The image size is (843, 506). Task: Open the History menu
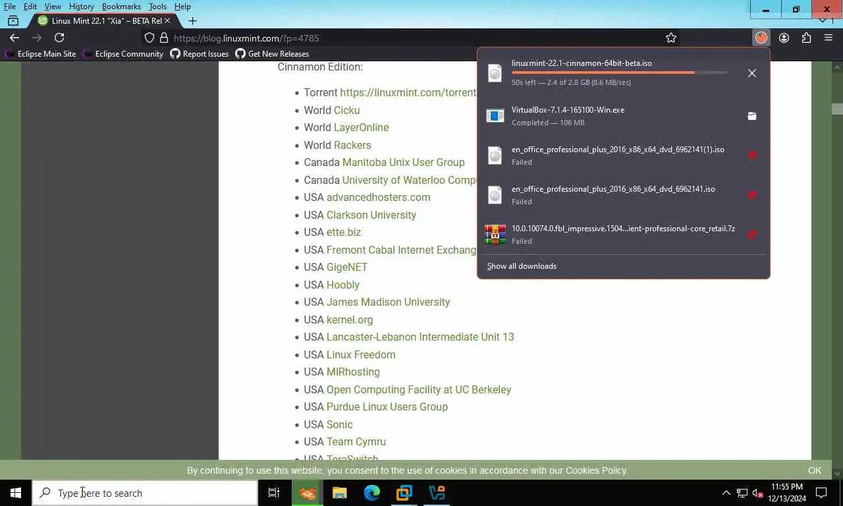82,6
